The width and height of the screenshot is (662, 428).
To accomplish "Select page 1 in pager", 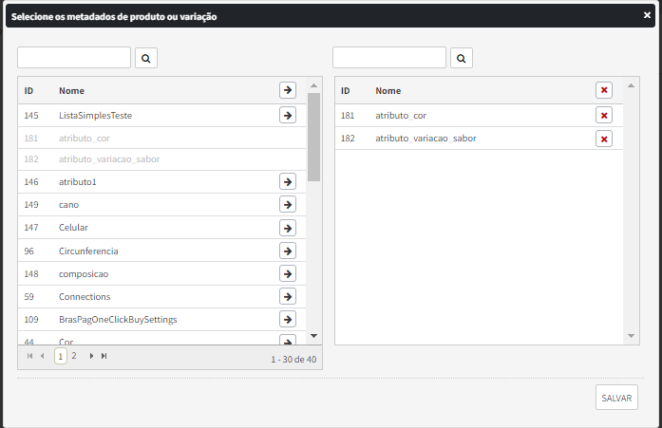I will (61, 356).
